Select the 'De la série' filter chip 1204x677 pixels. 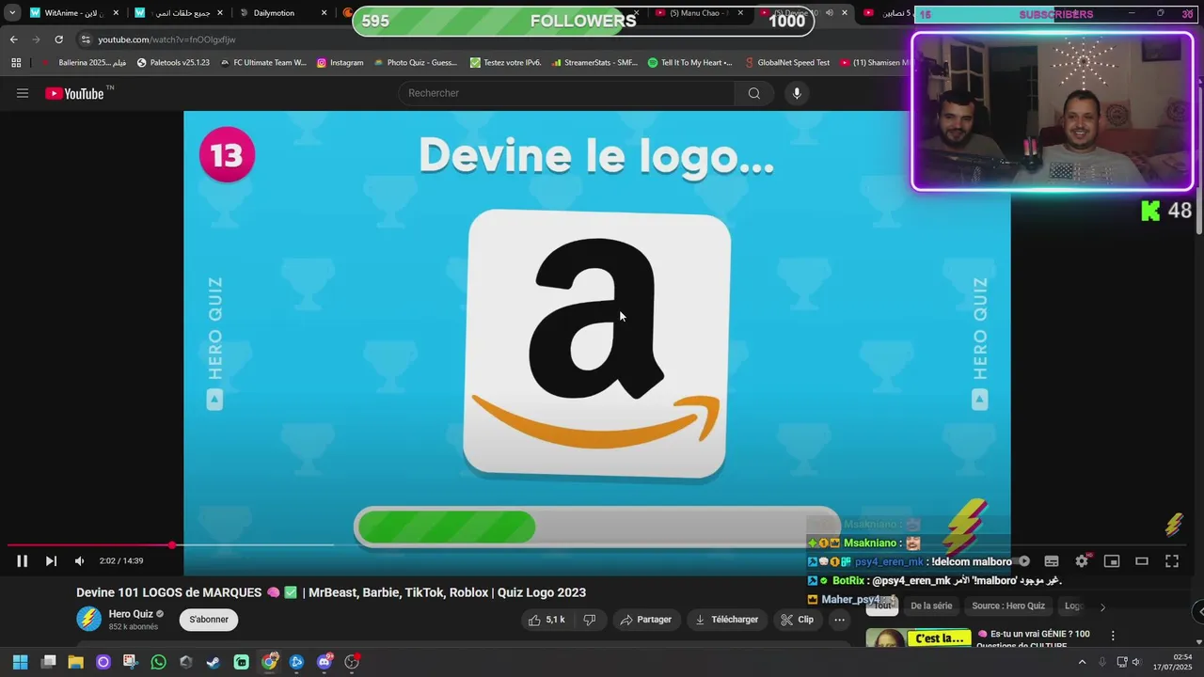click(931, 606)
